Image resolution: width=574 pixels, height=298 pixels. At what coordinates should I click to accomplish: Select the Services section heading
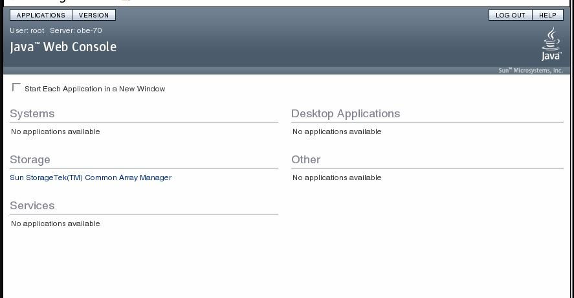32,205
